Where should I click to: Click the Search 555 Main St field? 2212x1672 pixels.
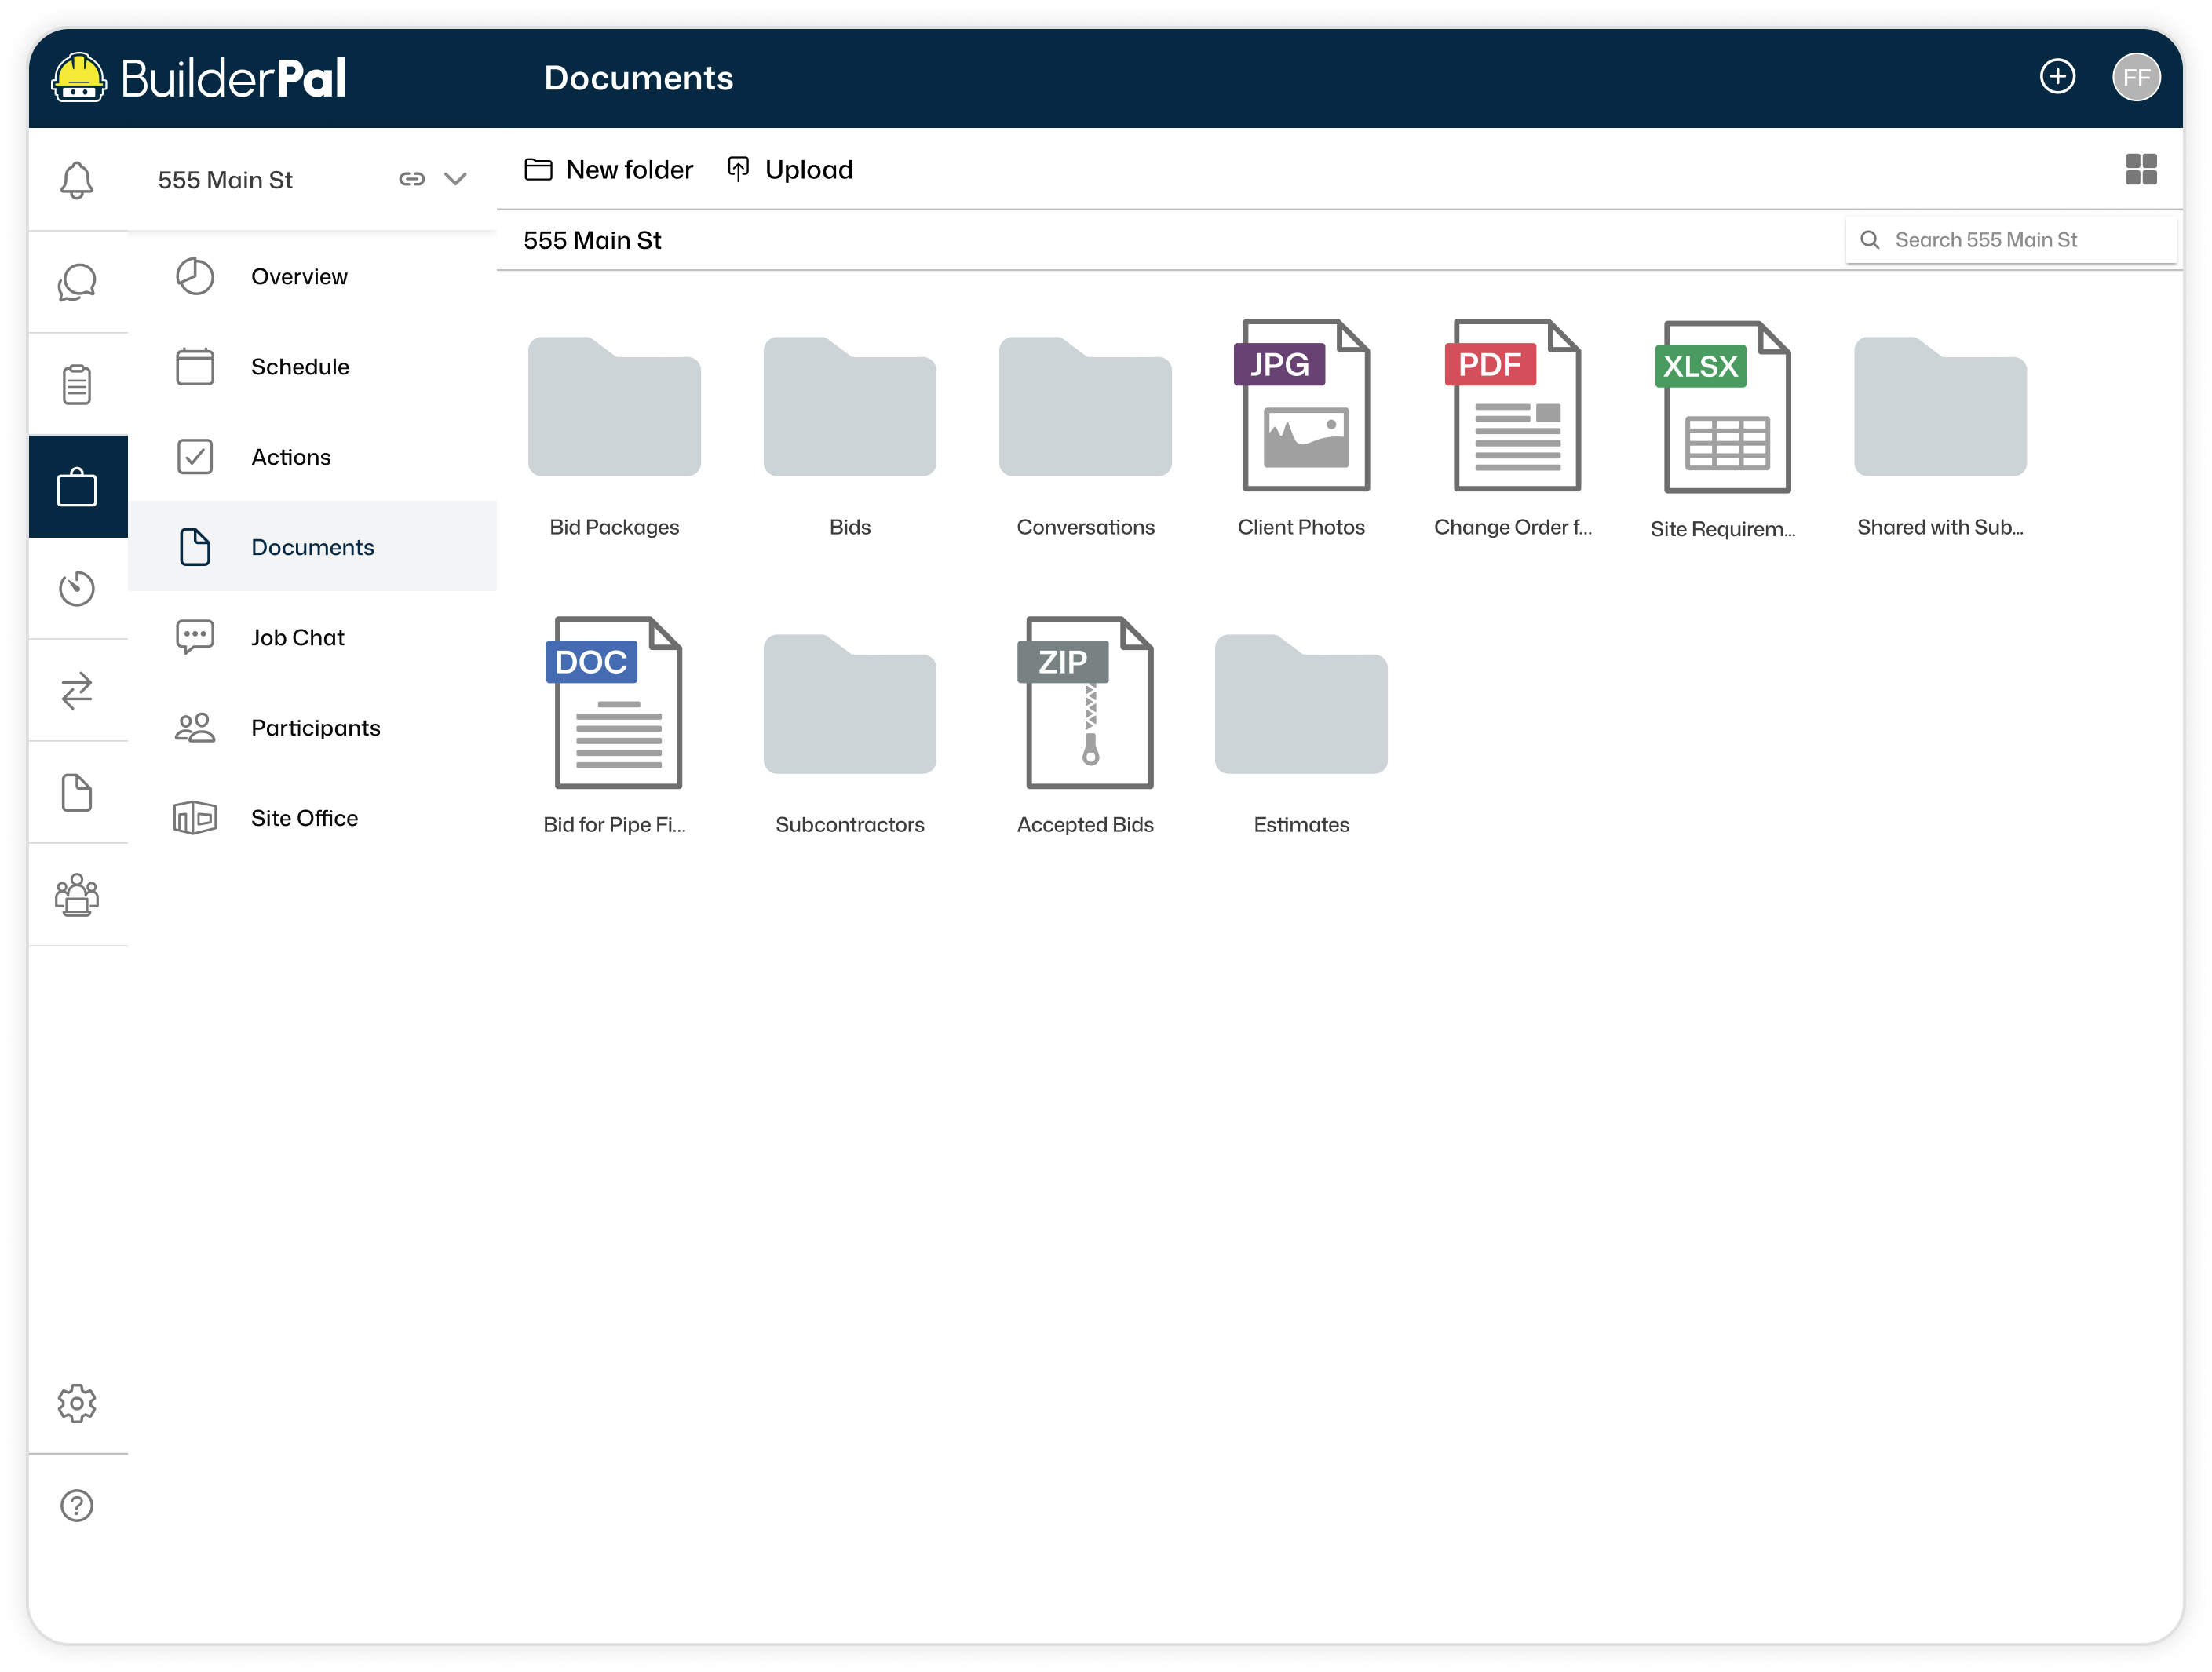[x=2011, y=240]
